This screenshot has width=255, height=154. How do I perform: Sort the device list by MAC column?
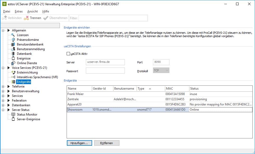[177, 89]
